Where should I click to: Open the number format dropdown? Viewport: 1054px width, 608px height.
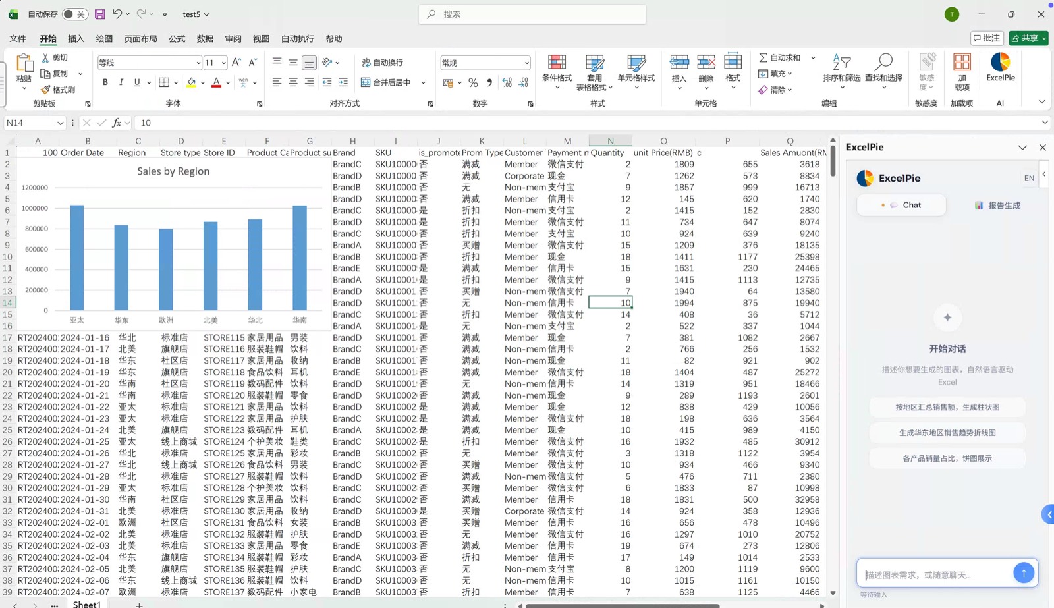click(526, 63)
